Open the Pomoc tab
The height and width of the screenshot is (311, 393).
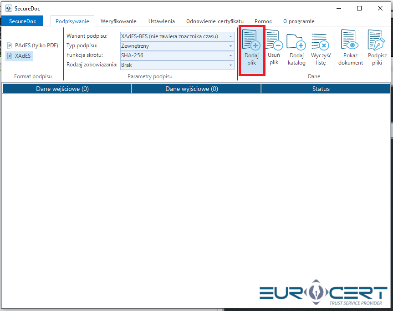(263, 21)
